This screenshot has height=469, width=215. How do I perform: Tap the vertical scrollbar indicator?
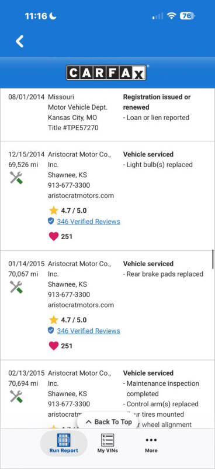(x=213, y=259)
